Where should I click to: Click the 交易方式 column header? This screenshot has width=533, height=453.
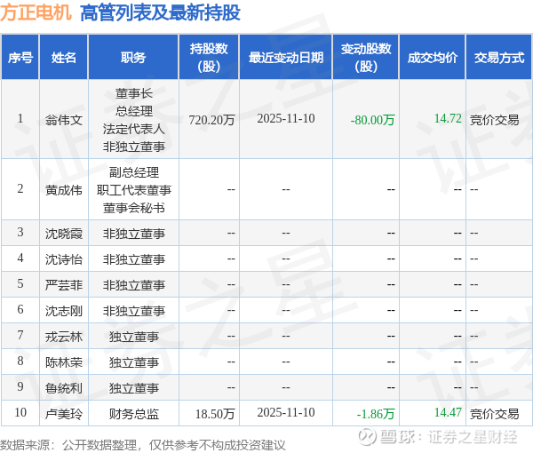pyautogui.click(x=498, y=58)
